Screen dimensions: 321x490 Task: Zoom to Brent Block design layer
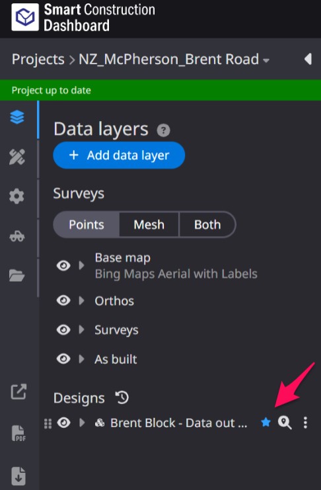[285, 423]
